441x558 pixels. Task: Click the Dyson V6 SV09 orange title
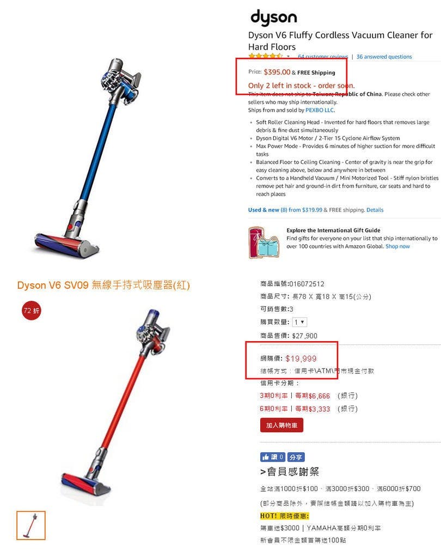pos(103,285)
